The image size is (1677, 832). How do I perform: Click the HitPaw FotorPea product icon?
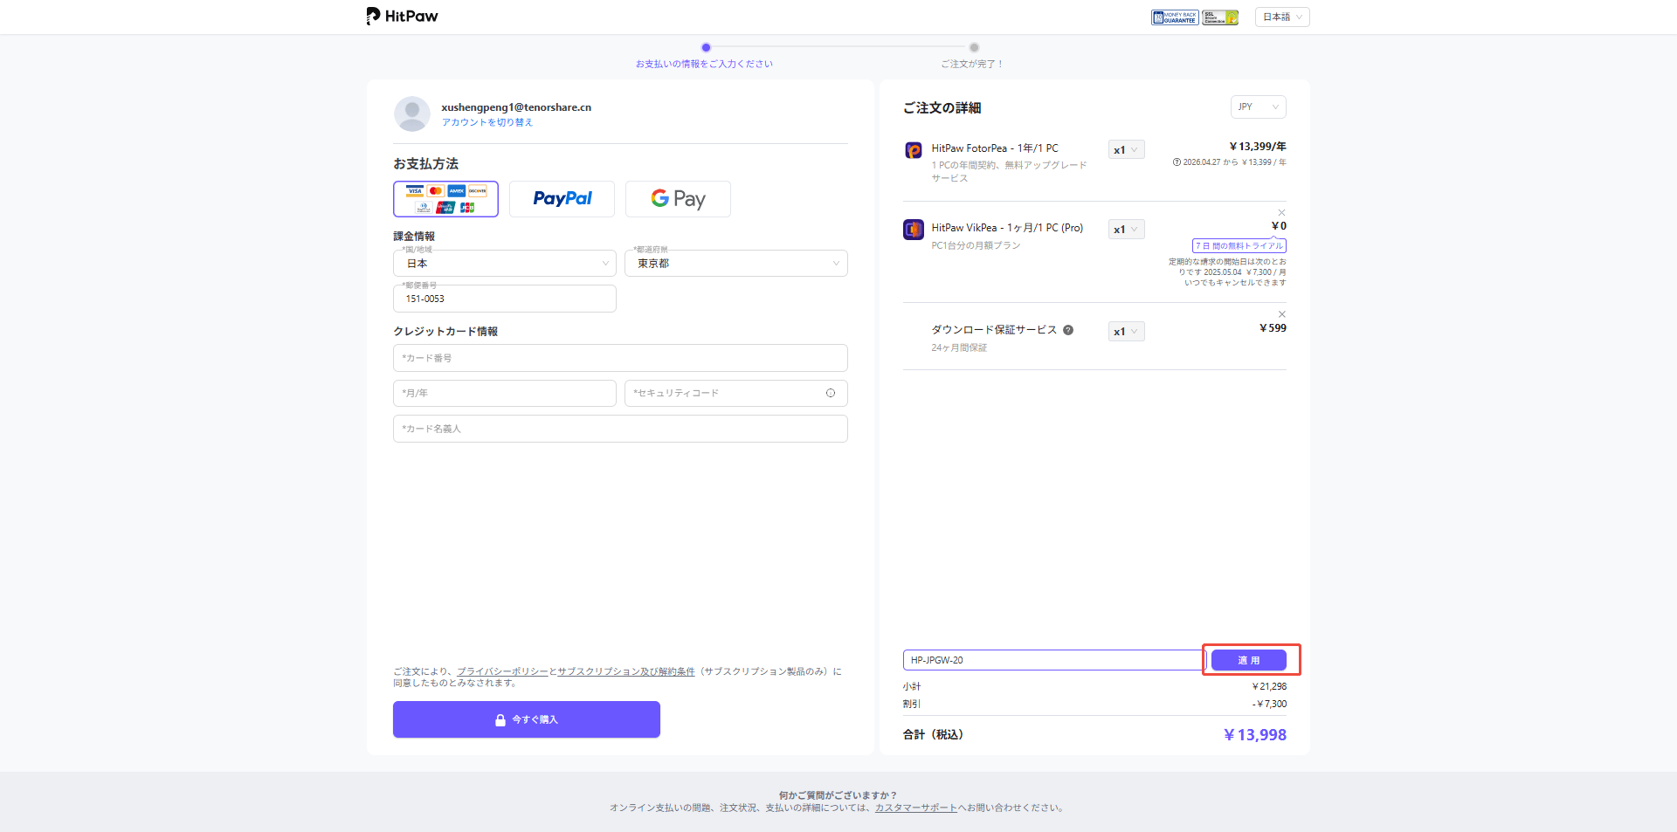913,150
